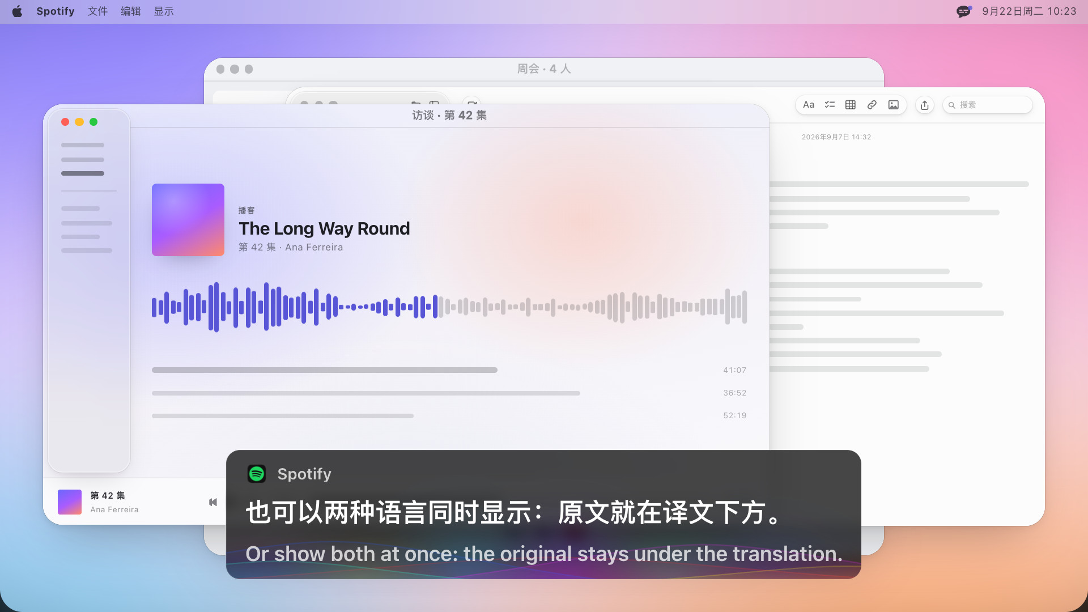The width and height of the screenshot is (1088, 612).
Task: Skip to previous track in the player bar
Action: pyautogui.click(x=213, y=502)
